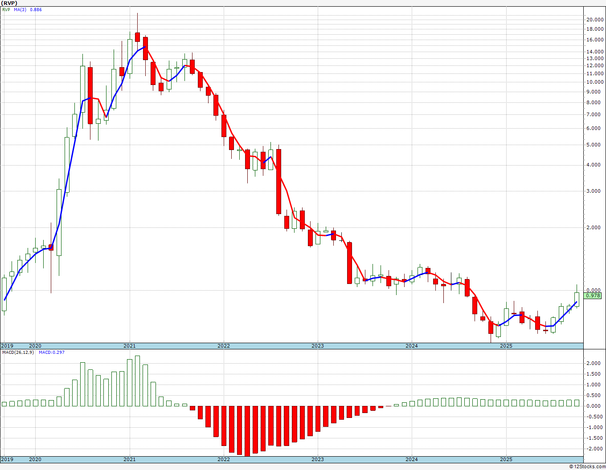Click the MACD(26,12,9) indicator label

pyautogui.click(x=18, y=352)
